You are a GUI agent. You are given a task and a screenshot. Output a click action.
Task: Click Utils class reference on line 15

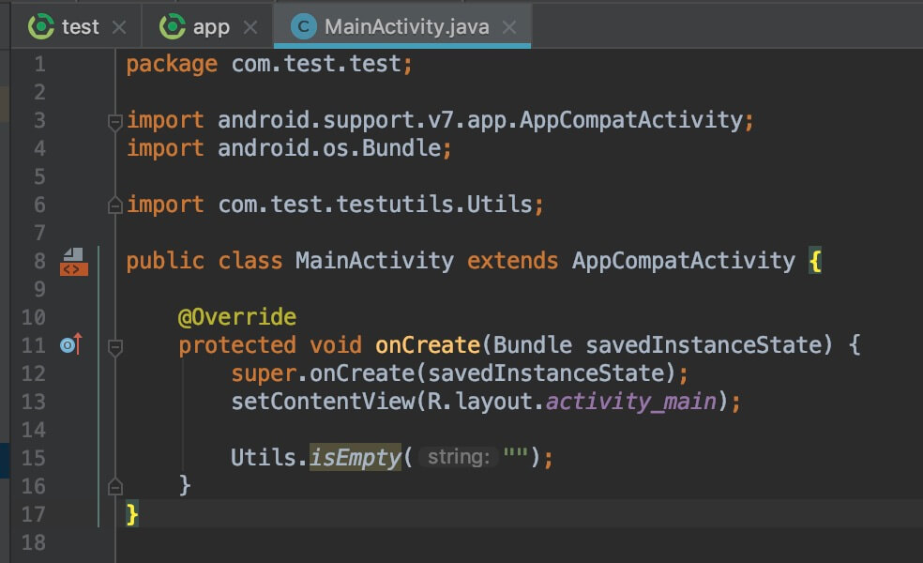click(264, 458)
